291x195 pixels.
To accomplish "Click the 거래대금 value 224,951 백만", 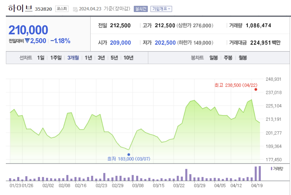I will (x=265, y=43).
